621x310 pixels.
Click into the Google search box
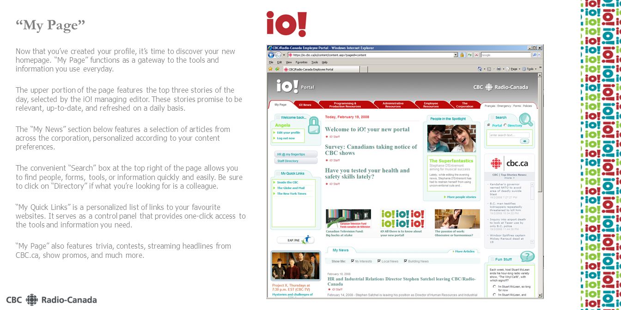click(506, 55)
